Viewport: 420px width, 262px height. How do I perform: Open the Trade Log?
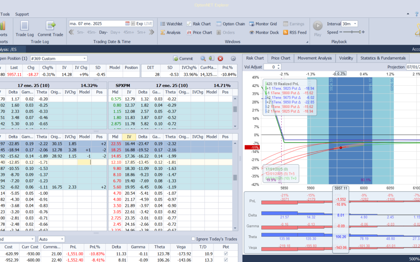pos(24,29)
